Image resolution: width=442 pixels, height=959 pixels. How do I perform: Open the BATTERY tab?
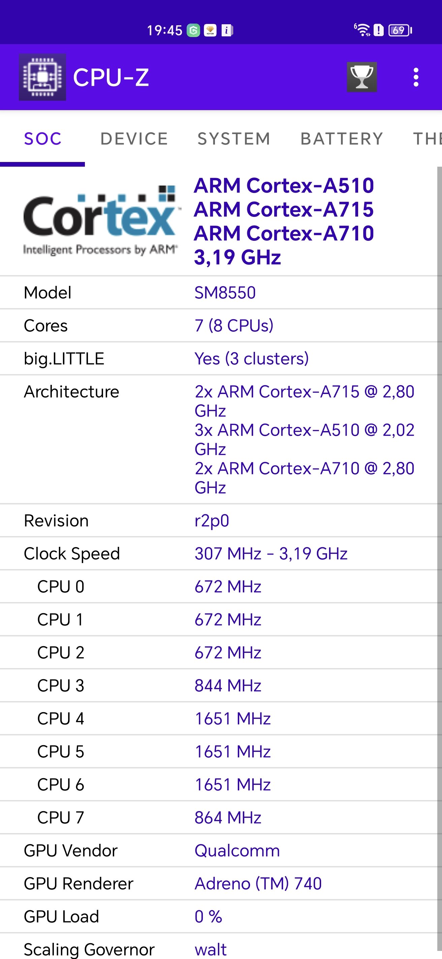coord(342,139)
